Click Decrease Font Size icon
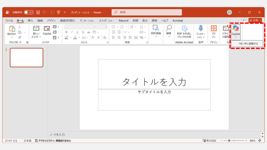The image size is (267, 150). (x=99, y=37)
